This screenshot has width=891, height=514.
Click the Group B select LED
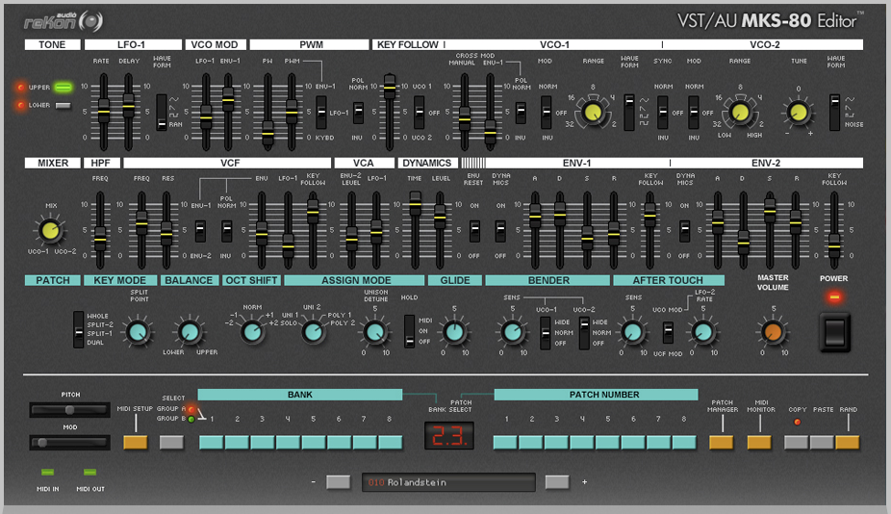click(191, 419)
